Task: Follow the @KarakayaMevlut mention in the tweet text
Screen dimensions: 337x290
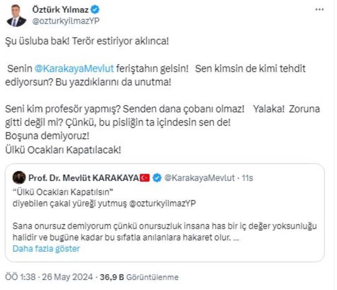Action: click(74, 69)
